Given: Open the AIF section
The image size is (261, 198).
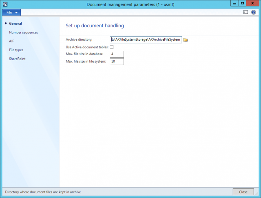Looking at the screenshot, I should pos(11,41).
